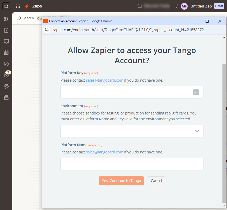
Task: Click the Zaps lightning bolt logo
Action: (x=27, y=6)
